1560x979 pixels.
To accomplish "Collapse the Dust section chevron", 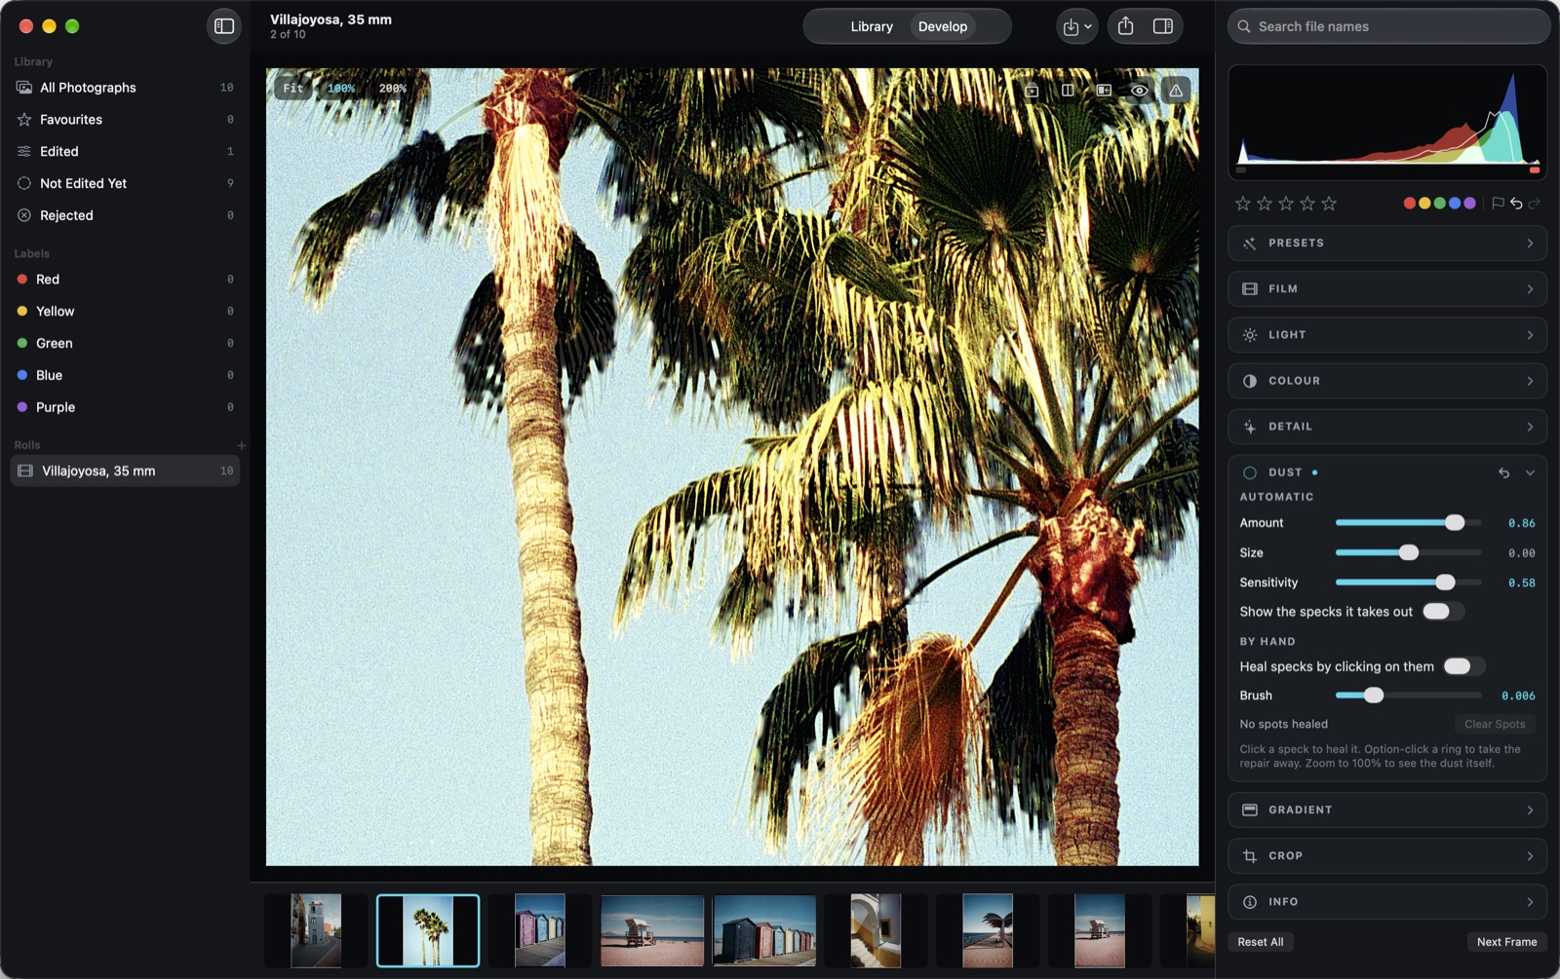I will click(1530, 472).
